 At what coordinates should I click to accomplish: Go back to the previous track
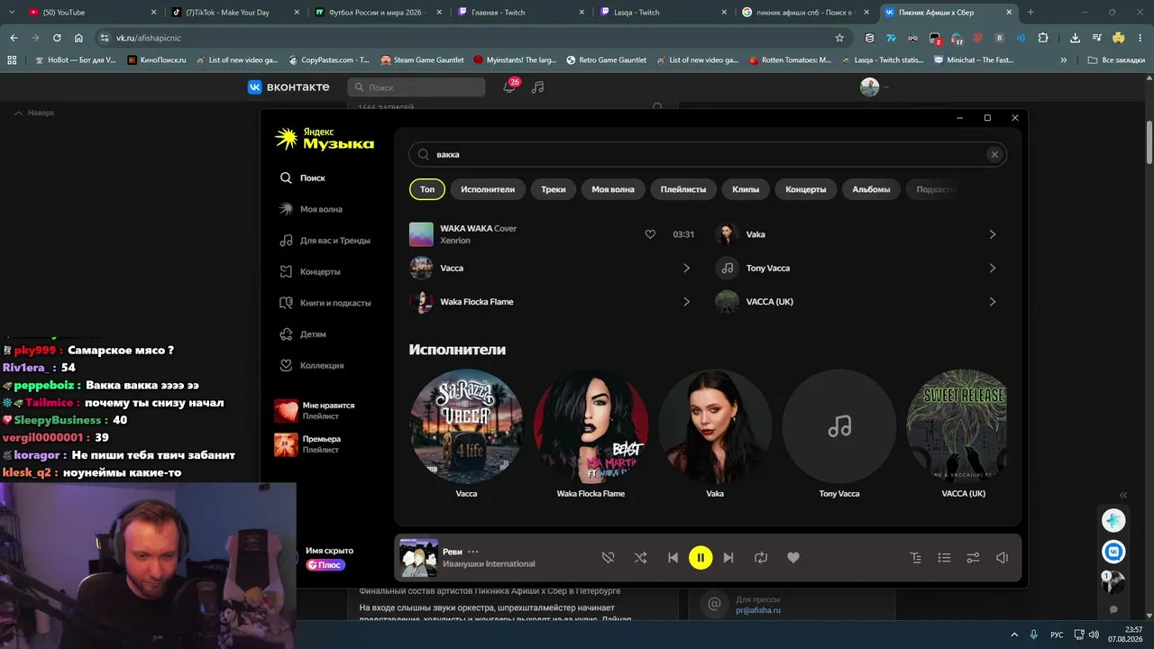coord(673,558)
